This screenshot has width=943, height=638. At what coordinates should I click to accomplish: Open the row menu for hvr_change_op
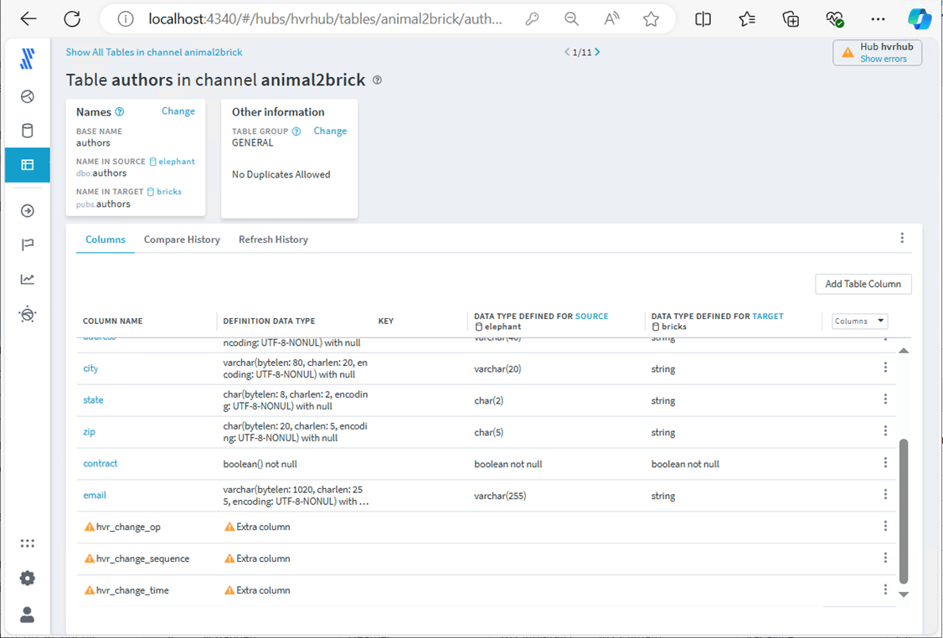tap(885, 526)
